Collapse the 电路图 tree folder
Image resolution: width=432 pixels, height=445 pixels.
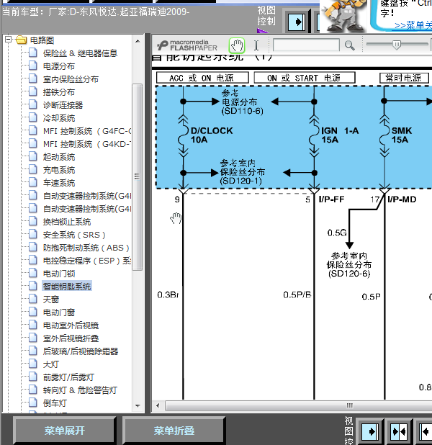click(x=9, y=39)
